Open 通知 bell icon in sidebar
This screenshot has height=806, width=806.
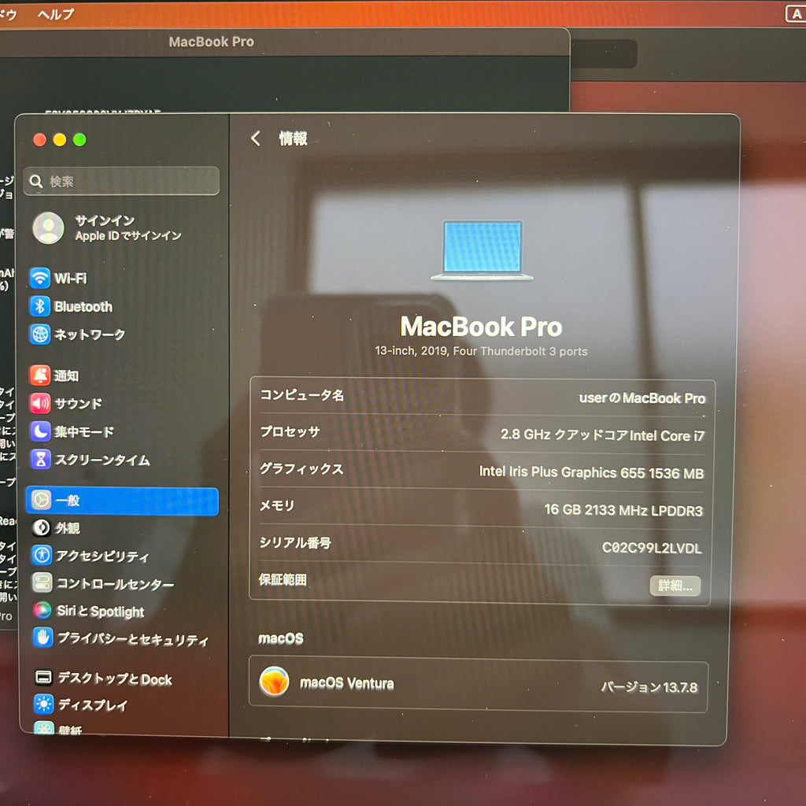coord(40,375)
